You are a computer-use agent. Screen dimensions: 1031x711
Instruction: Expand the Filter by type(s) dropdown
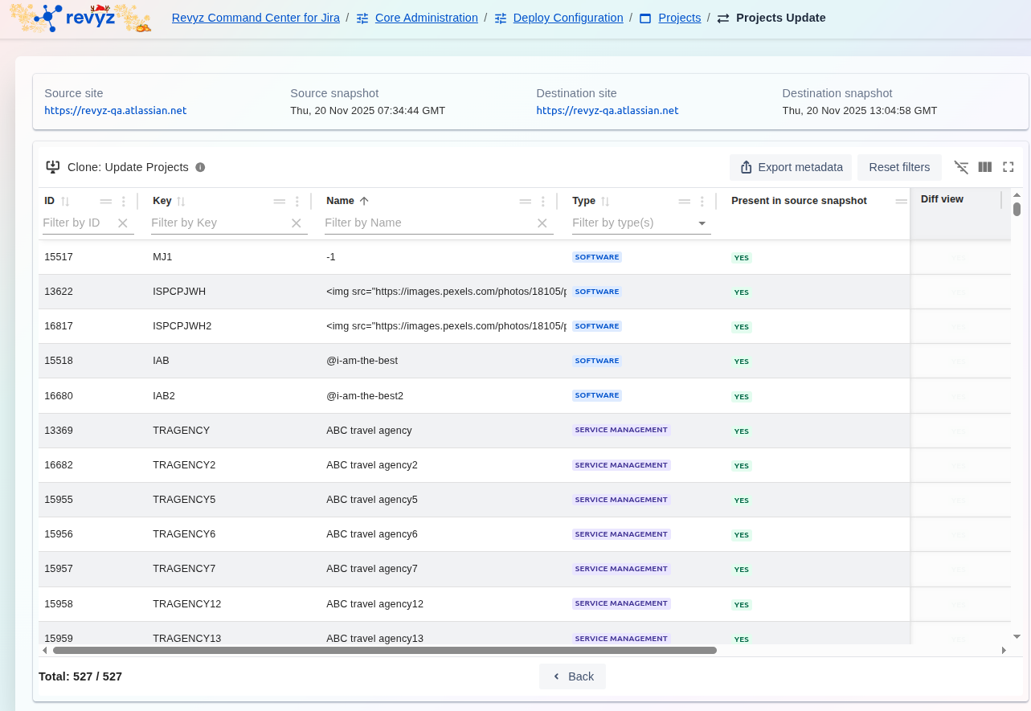[702, 223]
